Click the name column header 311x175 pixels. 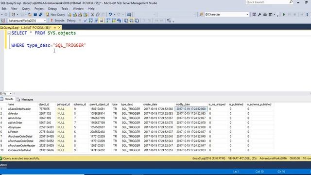[22, 105]
